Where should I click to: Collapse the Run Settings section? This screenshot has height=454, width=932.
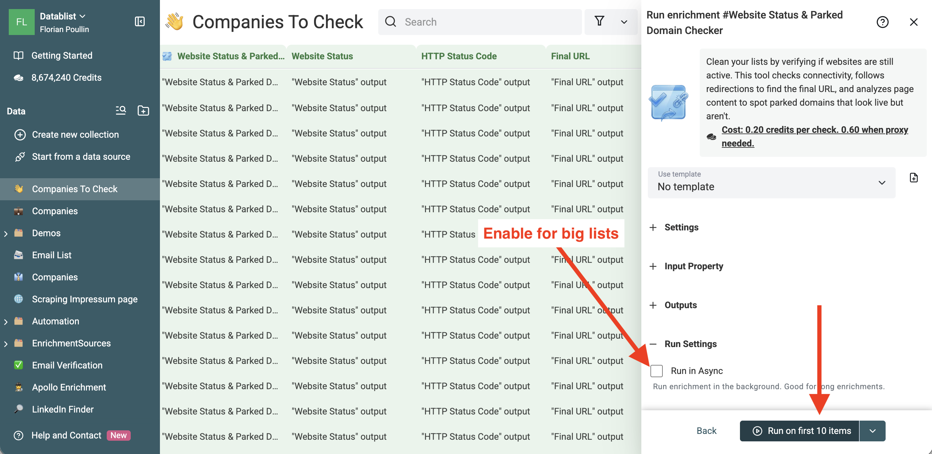tap(690, 344)
